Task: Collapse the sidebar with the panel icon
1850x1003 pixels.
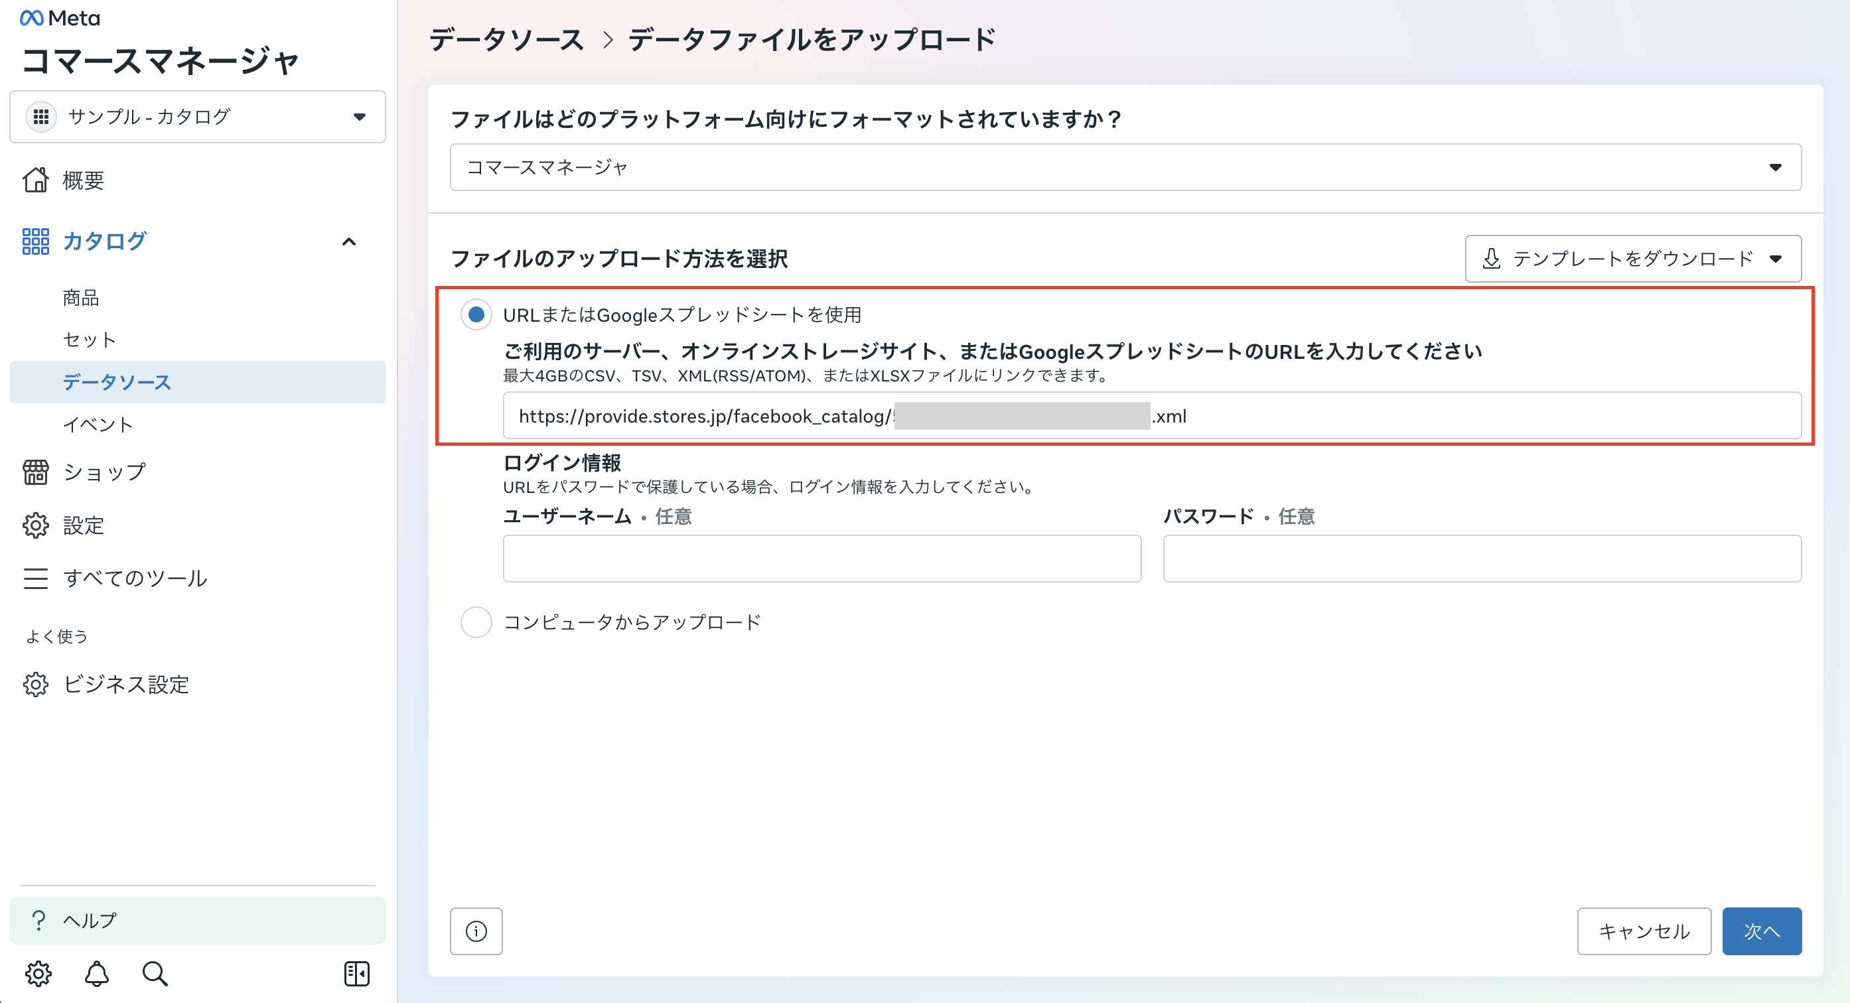Action: (357, 974)
